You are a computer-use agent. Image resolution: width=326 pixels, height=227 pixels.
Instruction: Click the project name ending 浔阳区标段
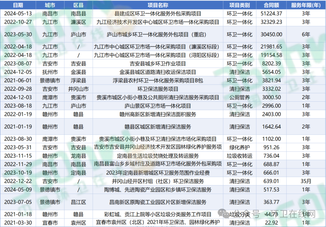tap(158, 55)
